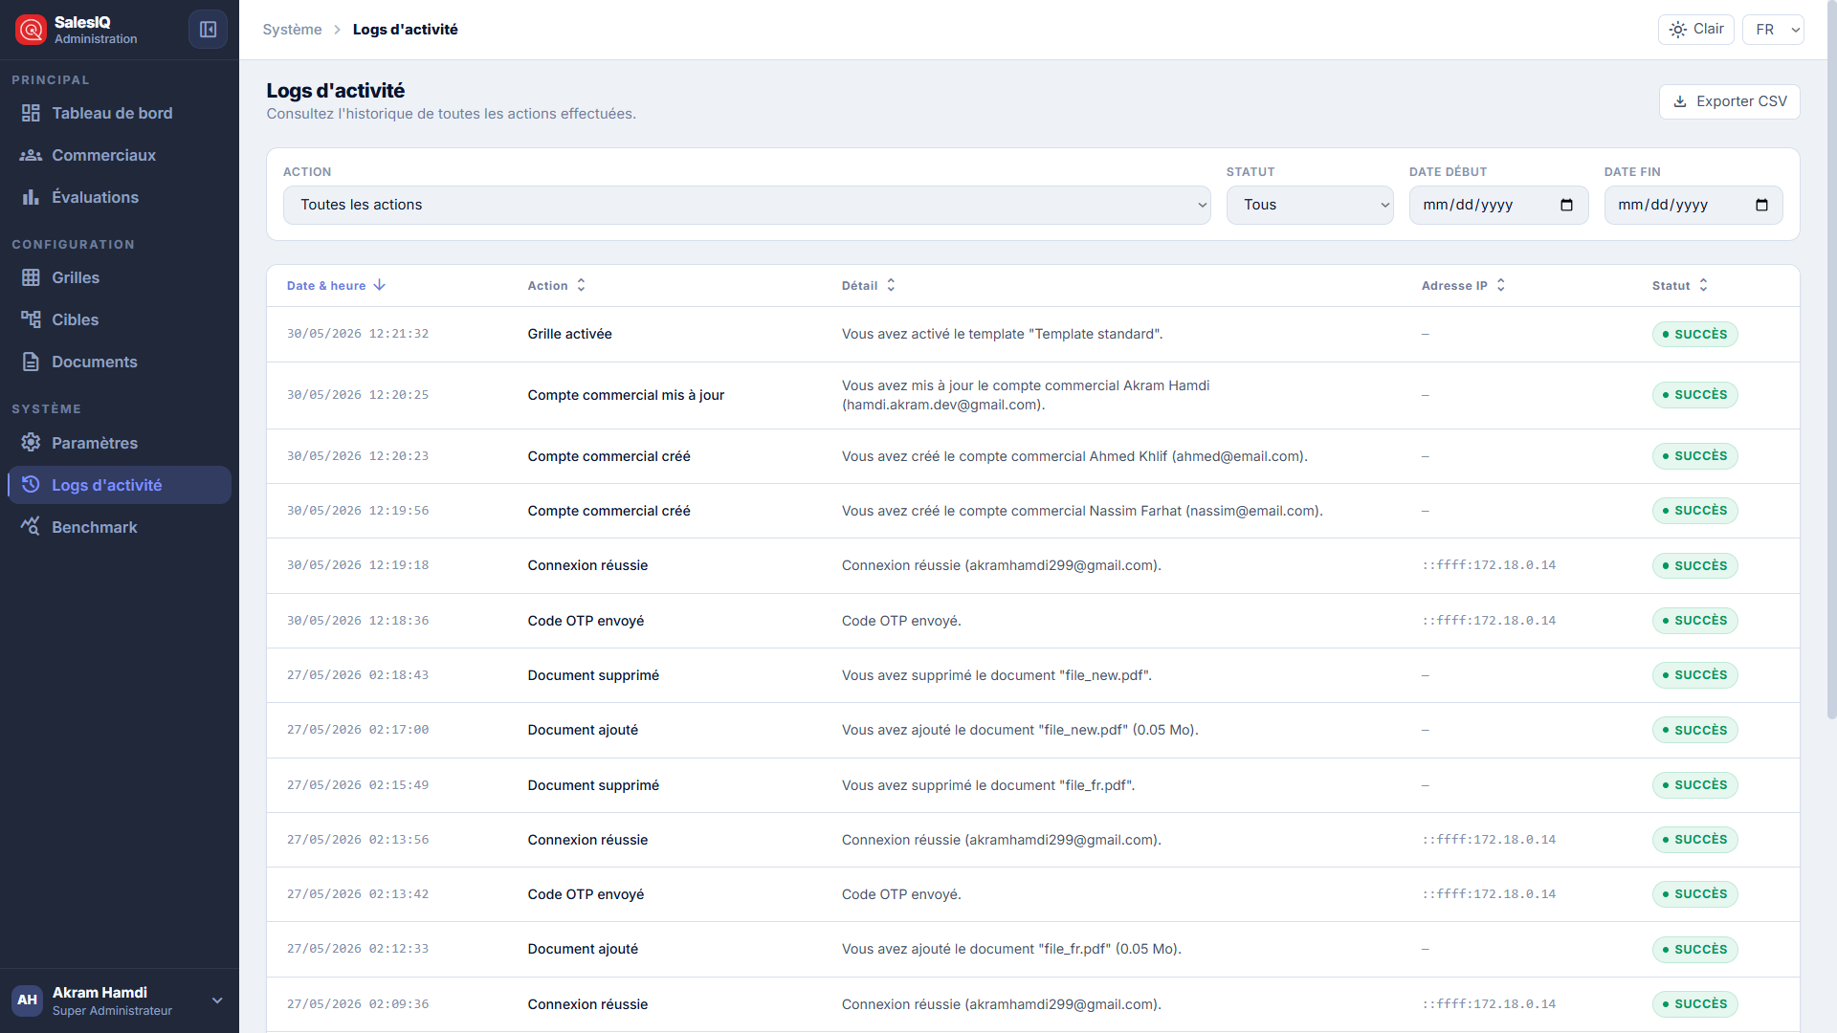This screenshot has height=1033, width=1837.
Task: Click the SUCCÈS badge for Grille activée
Action: click(x=1694, y=334)
